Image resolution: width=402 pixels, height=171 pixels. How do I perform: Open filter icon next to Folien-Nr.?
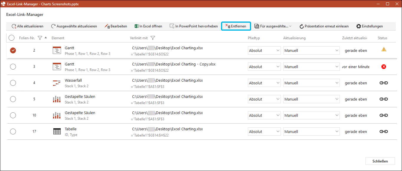(40, 38)
